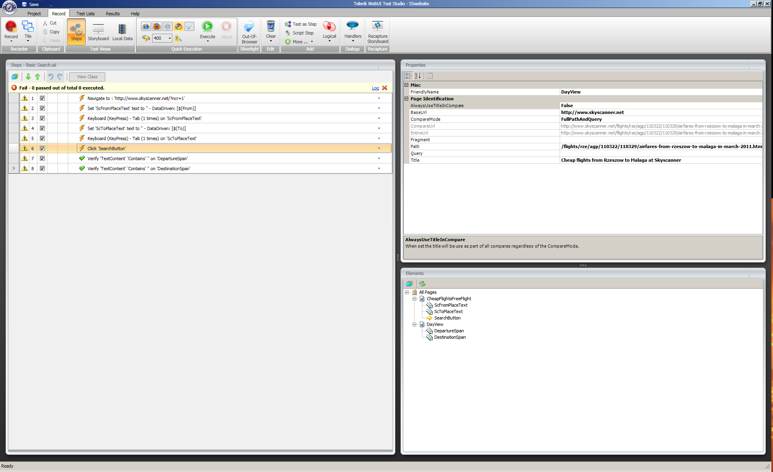
Task: Click the View Class button
Action: pos(87,77)
